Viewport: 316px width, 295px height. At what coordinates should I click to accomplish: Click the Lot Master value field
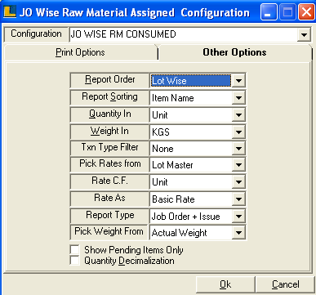(191, 165)
